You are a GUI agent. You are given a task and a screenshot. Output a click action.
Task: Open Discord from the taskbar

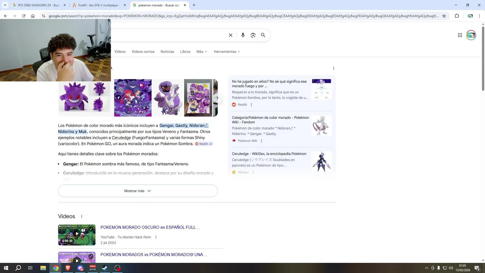point(80,268)
